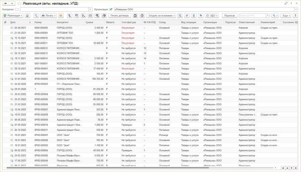The image size is (301, 172).
Task: Click the copy document icon next to Реализация
Action: [27, 16]
